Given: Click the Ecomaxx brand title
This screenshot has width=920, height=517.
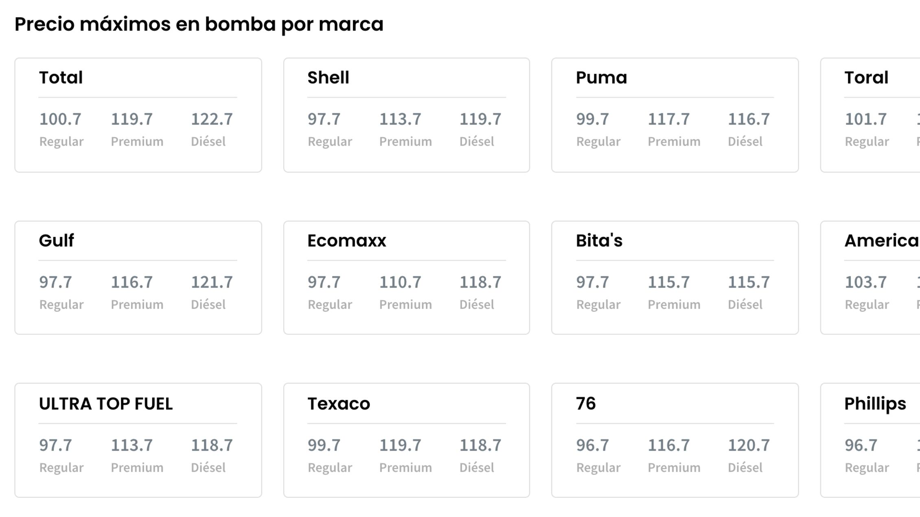Looking at the screenshot, I should (x=346, y=241).
